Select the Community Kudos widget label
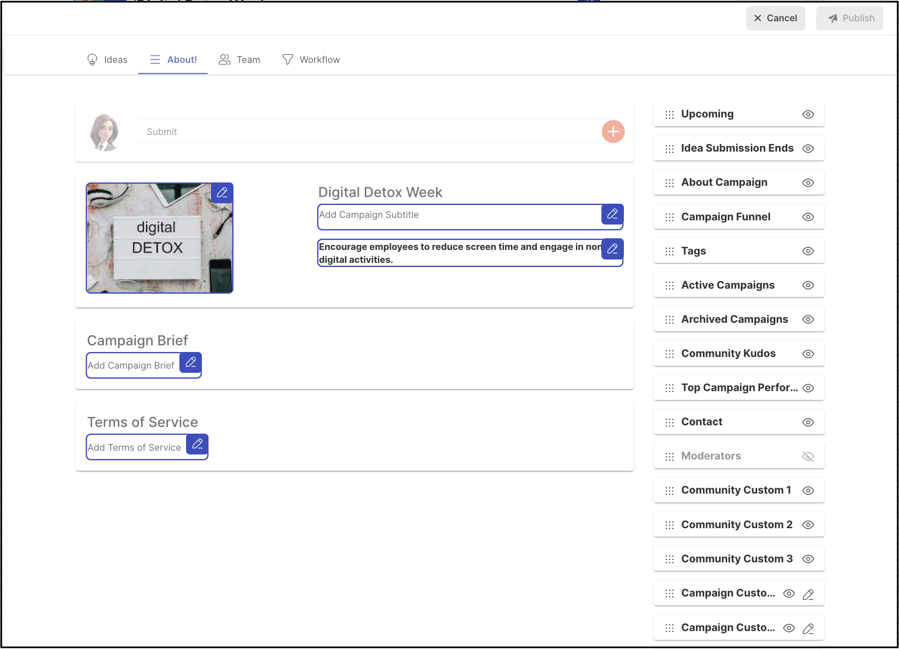899x649 pixels. coord(728,354)
